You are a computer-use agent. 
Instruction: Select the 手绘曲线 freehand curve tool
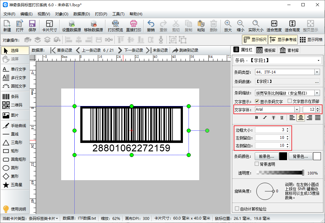pos(14,126)
